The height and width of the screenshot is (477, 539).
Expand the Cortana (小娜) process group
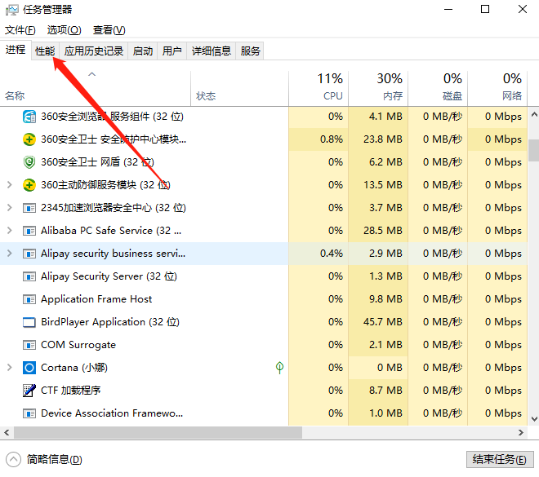click(x=9, y=368)
